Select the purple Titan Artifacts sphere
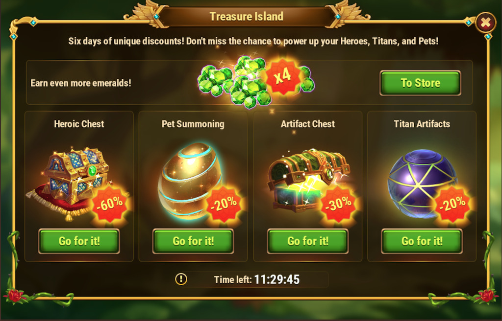Viewport: 502px width, 321px height. click(x=422, y=183)
